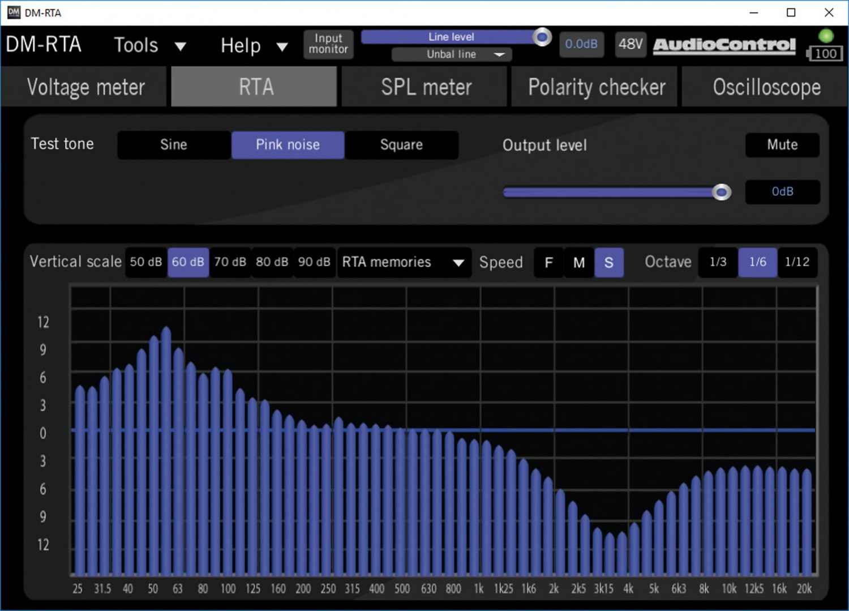Set vertical scale to 60 dB
The width and height of the screenshot is (849, 611).
click(188, 262)
